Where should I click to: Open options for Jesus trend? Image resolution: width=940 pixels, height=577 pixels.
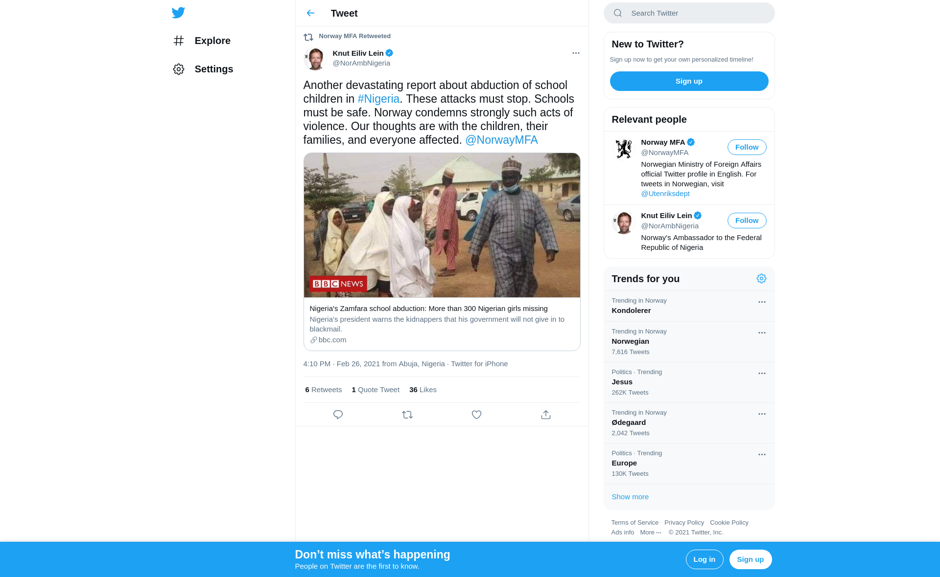762,374
